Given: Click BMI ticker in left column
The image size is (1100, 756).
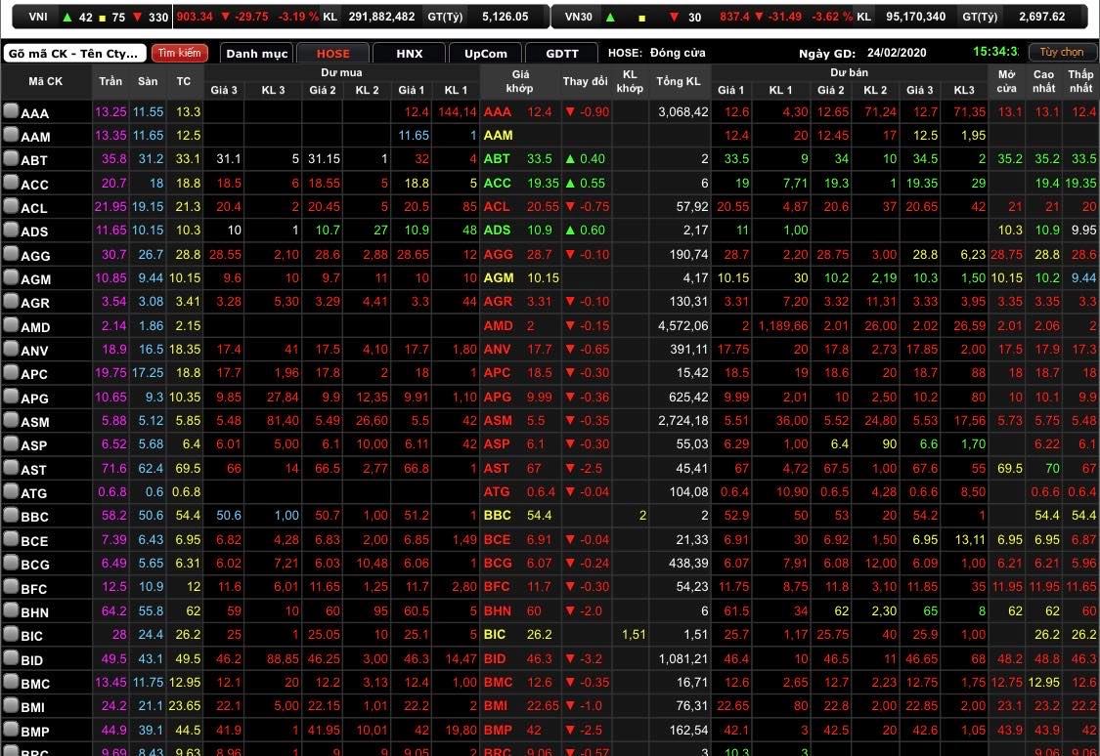Looking at the screenshot, I should click(x=32, y=708).
